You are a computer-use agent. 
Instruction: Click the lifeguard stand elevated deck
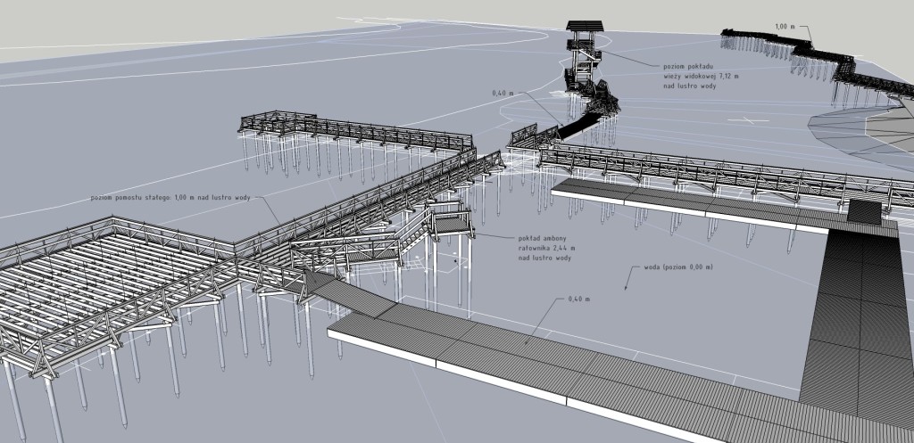[x=453, y=225]
